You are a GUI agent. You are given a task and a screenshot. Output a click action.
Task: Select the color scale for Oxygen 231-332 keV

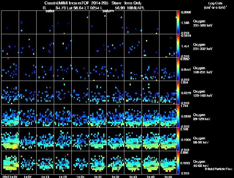[x=178, y=46]
